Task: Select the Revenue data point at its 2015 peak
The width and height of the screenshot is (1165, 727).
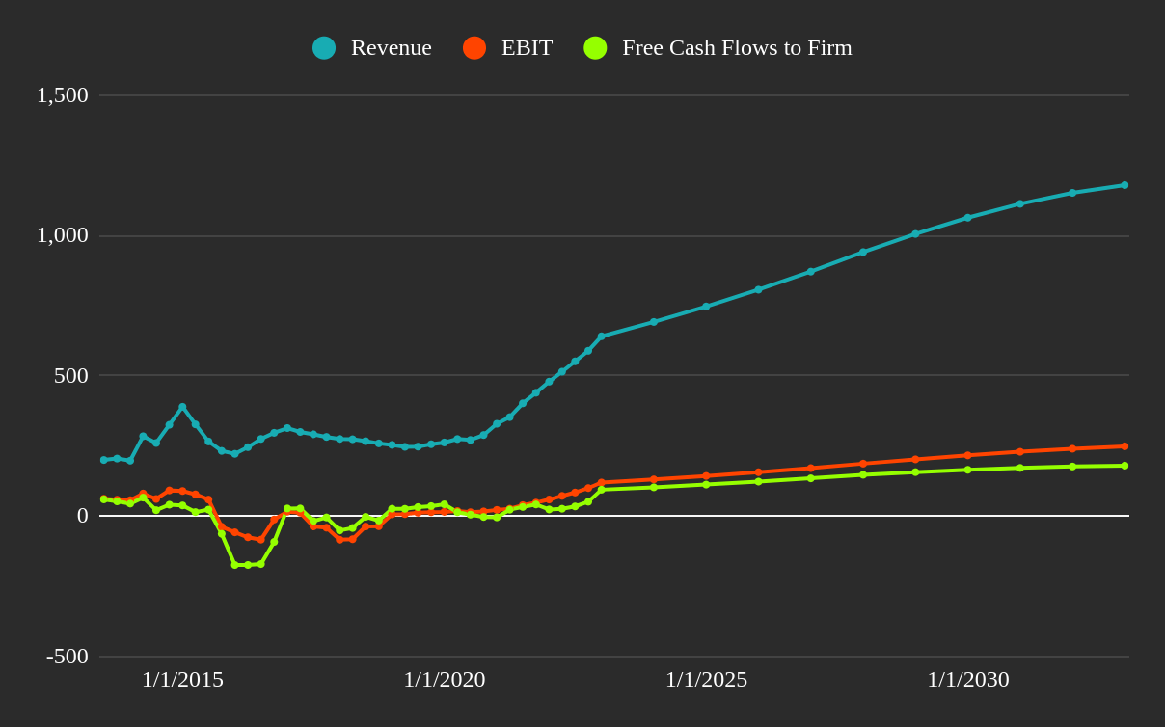Action: pos(182,408)
